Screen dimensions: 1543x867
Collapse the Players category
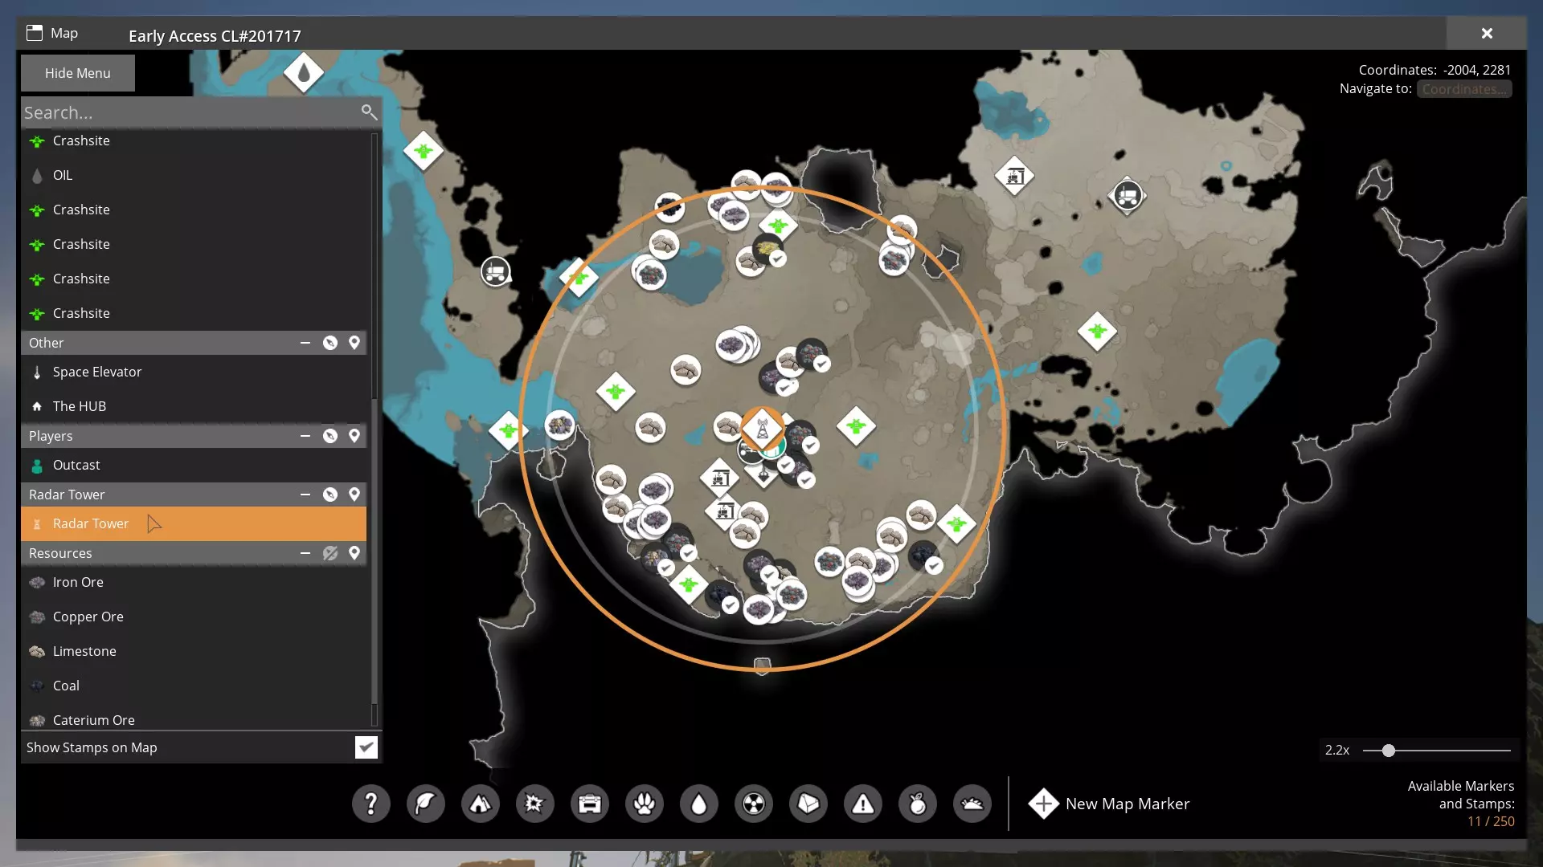point(305,436)
